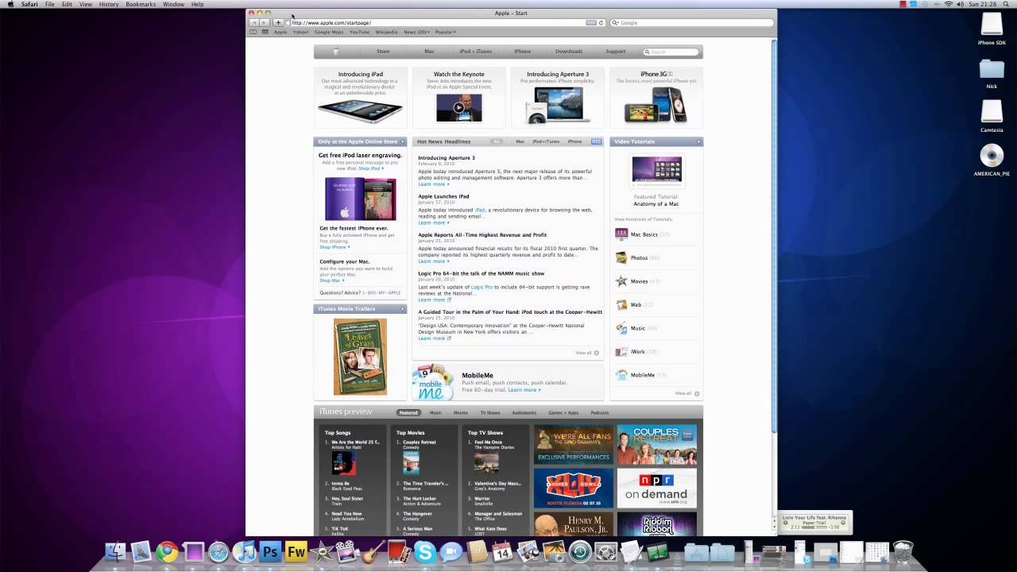Open the Safari compass icon in the Dock
This screenshot has width=1017, height=572.
[x=218, y=552]
